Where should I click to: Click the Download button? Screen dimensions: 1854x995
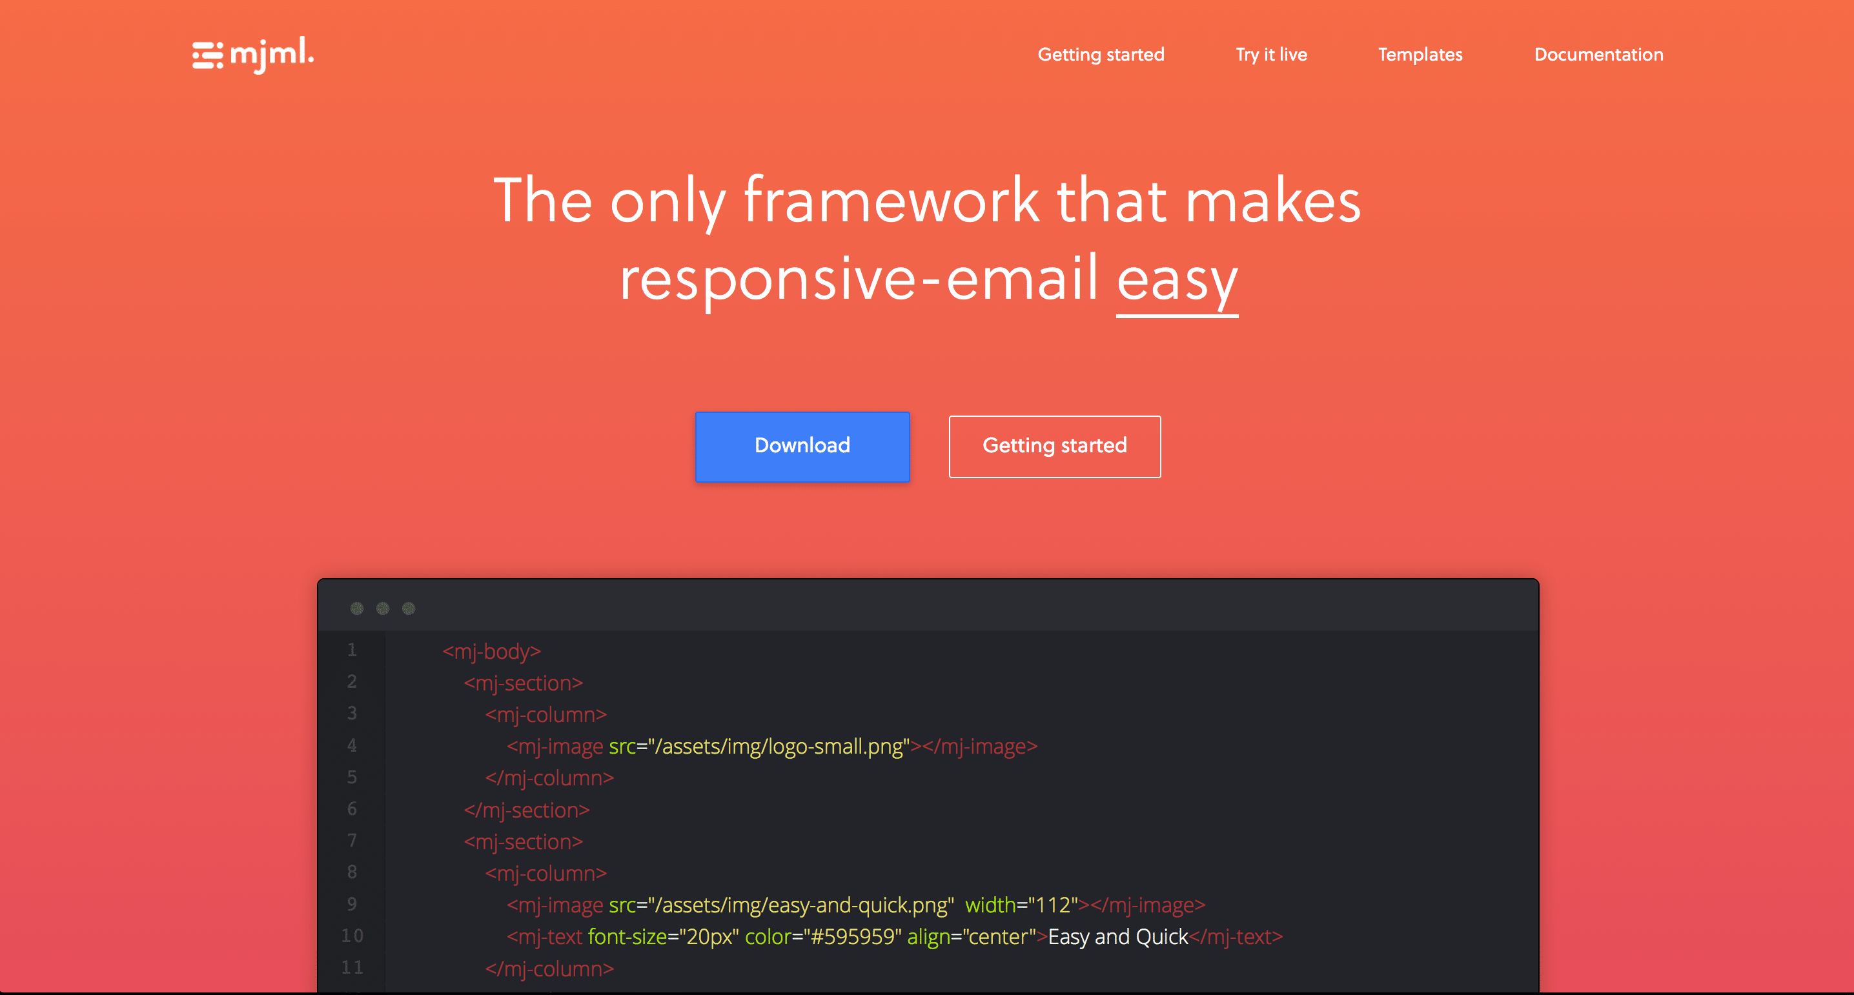[x=802, y=446]
